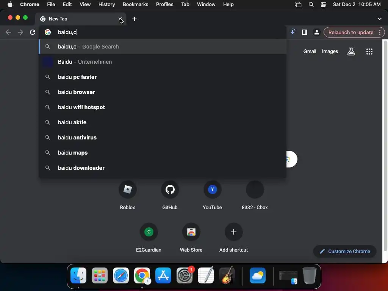
Task: Click Customize Chrome button
Action: [345, 252]
